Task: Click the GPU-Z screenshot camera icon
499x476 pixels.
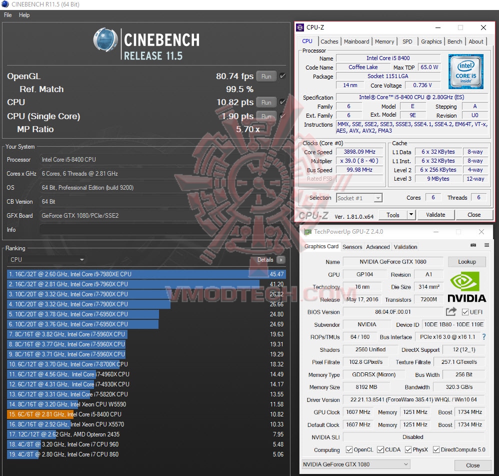Action: click(473, 245)
